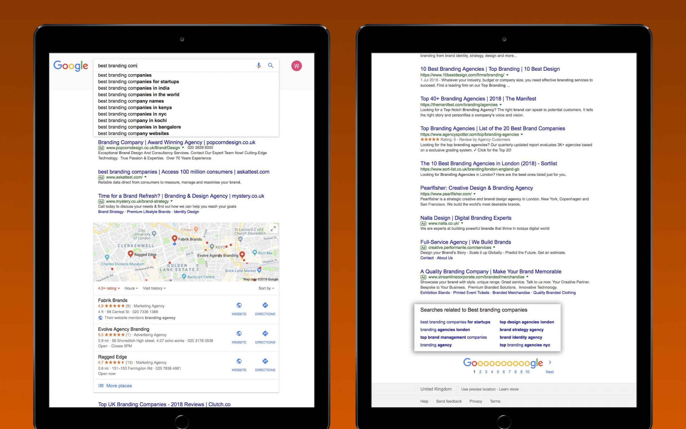Screen dimensions: 686x429
Task: Open the Sort by dropdown
Action: click(x=266, y=288)
